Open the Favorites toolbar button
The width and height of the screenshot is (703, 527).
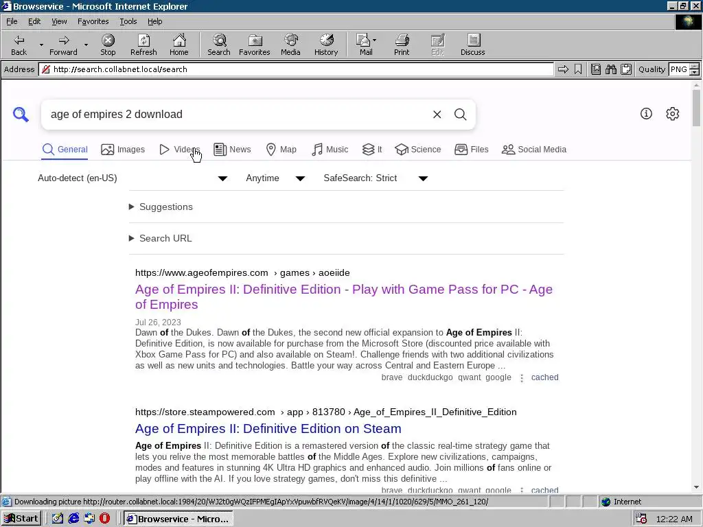(x=254, y=45)
